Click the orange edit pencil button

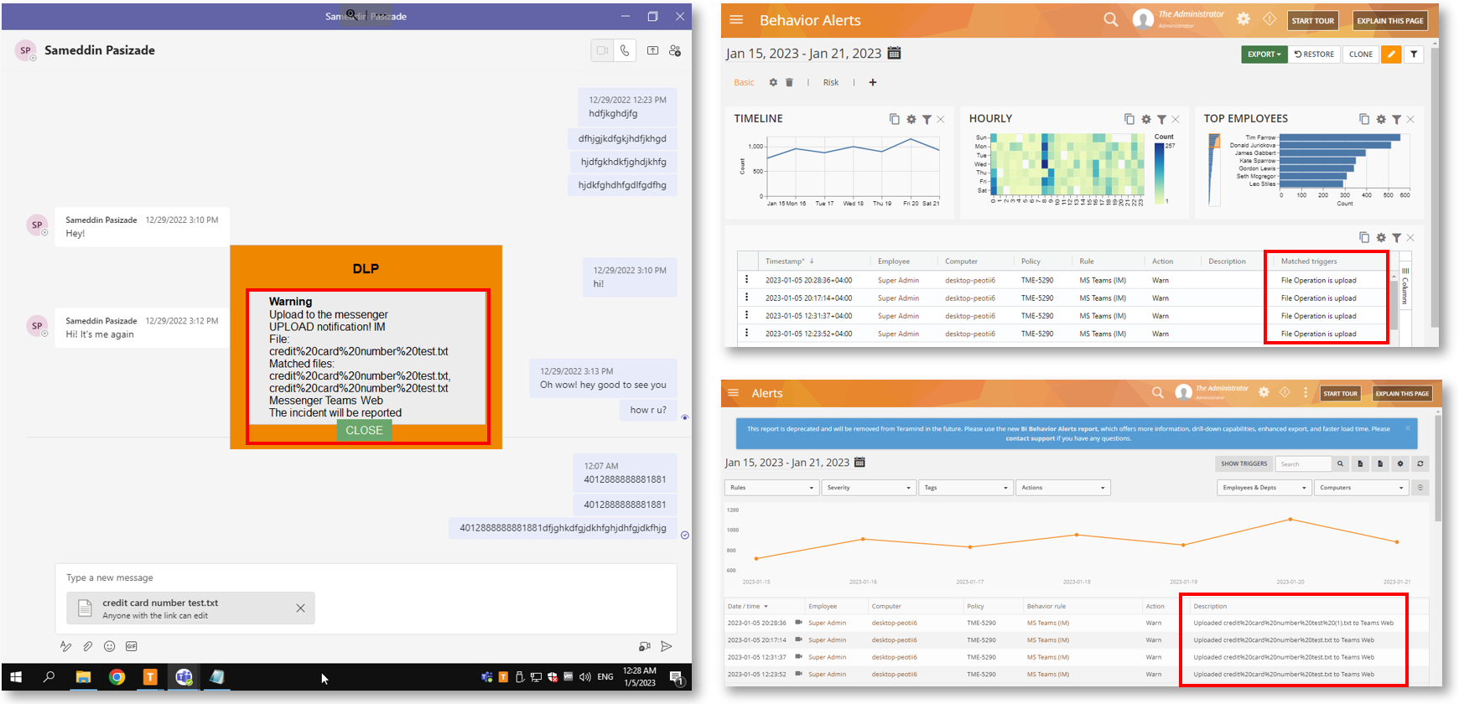1391,54
